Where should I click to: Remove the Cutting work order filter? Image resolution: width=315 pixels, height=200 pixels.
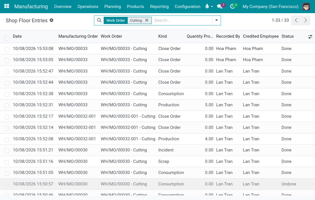point(147,20)
